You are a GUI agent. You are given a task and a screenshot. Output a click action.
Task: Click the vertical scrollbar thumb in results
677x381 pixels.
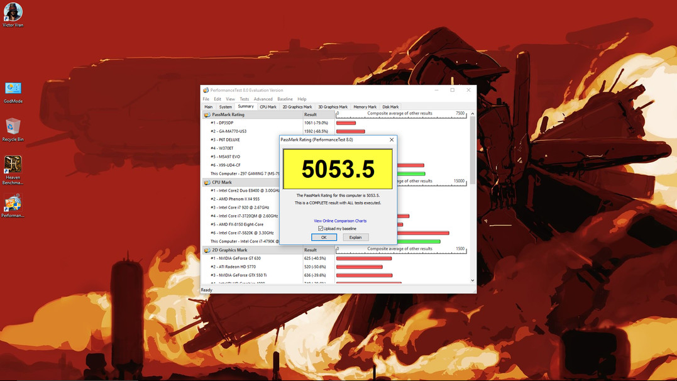[472, 150]
